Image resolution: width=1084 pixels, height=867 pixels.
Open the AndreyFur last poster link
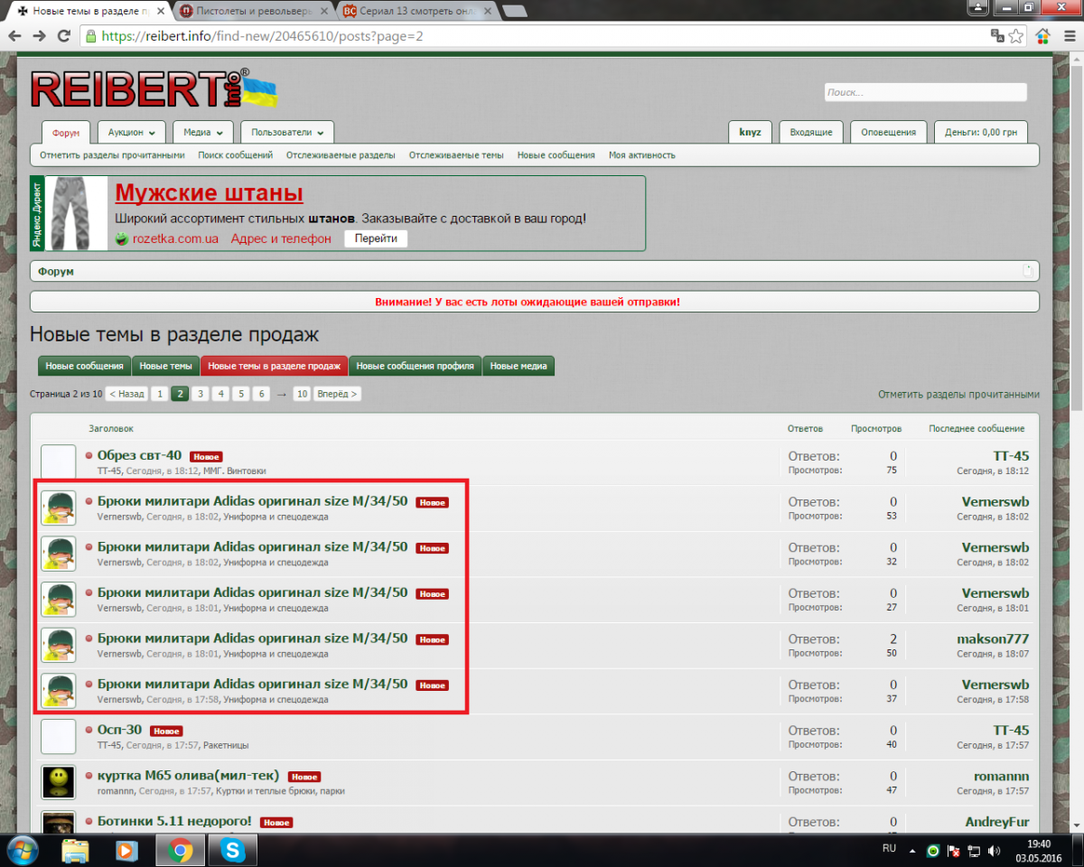coord(995,821)
